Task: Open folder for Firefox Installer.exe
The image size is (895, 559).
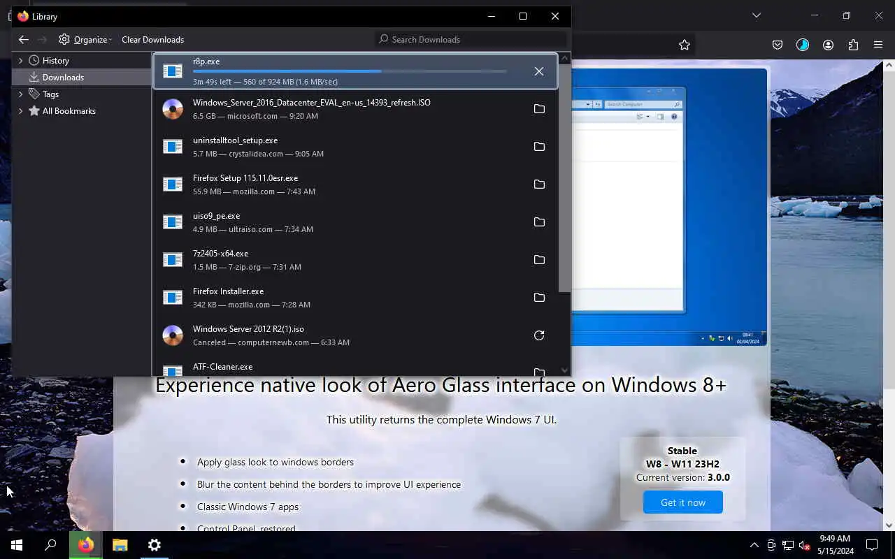Action: coord(539,298)
